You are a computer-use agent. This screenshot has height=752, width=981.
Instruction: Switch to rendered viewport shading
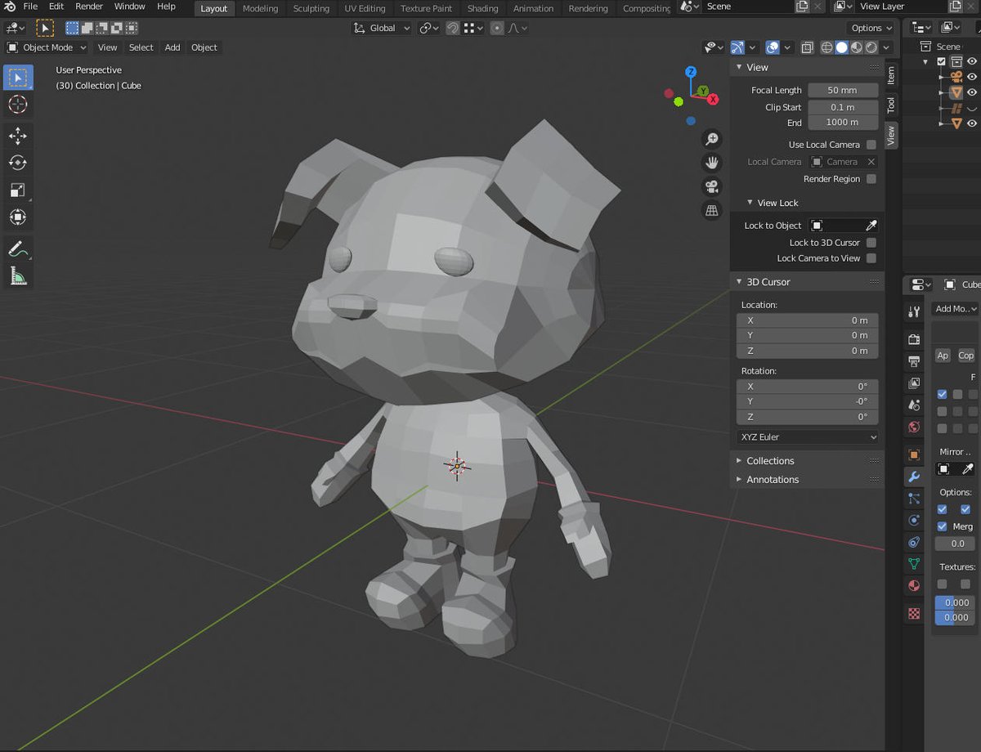click(871, 47)
